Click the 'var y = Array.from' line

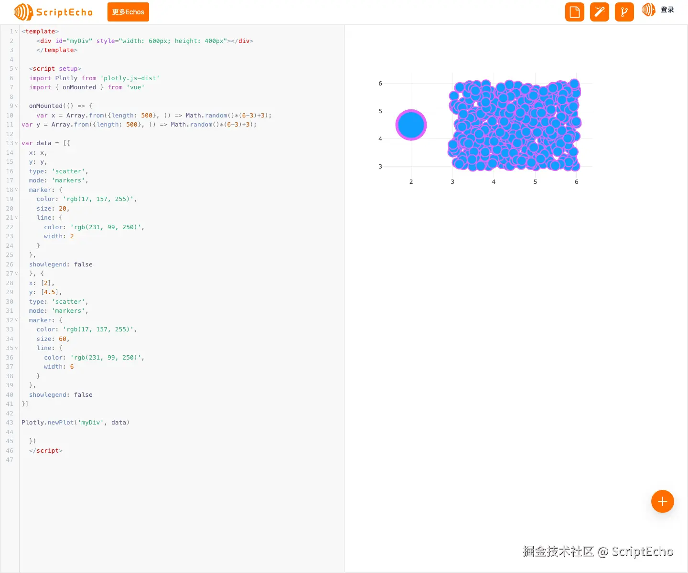139,125
